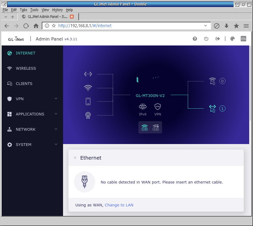Click the GL·iNet logo
Viewport: 253px width, 226px height.
point(16,39)
